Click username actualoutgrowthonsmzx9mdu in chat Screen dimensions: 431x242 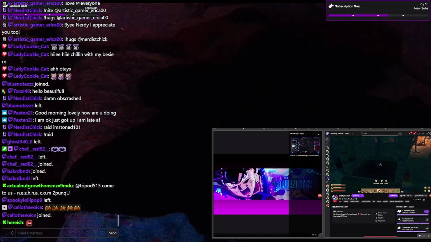click(40, 186)
